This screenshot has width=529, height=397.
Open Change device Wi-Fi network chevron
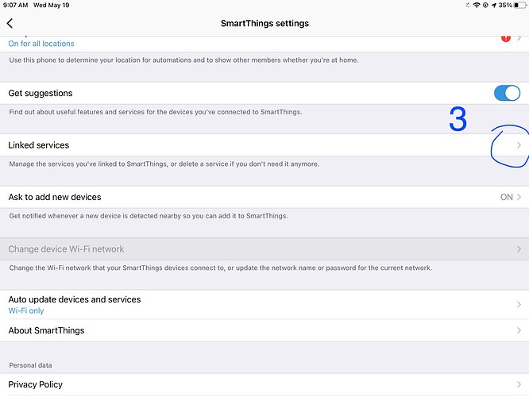tap(519, 249)
